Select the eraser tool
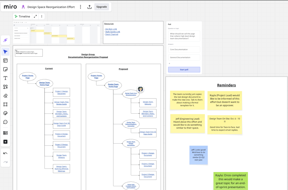The image size is (288, 190). point(5,95)
